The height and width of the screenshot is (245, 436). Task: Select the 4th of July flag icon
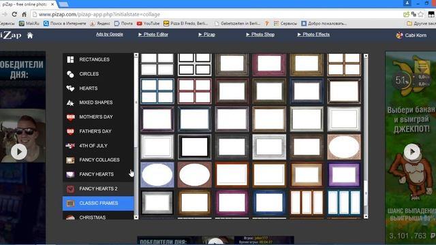pyautogui.click(x=70, y=146)
